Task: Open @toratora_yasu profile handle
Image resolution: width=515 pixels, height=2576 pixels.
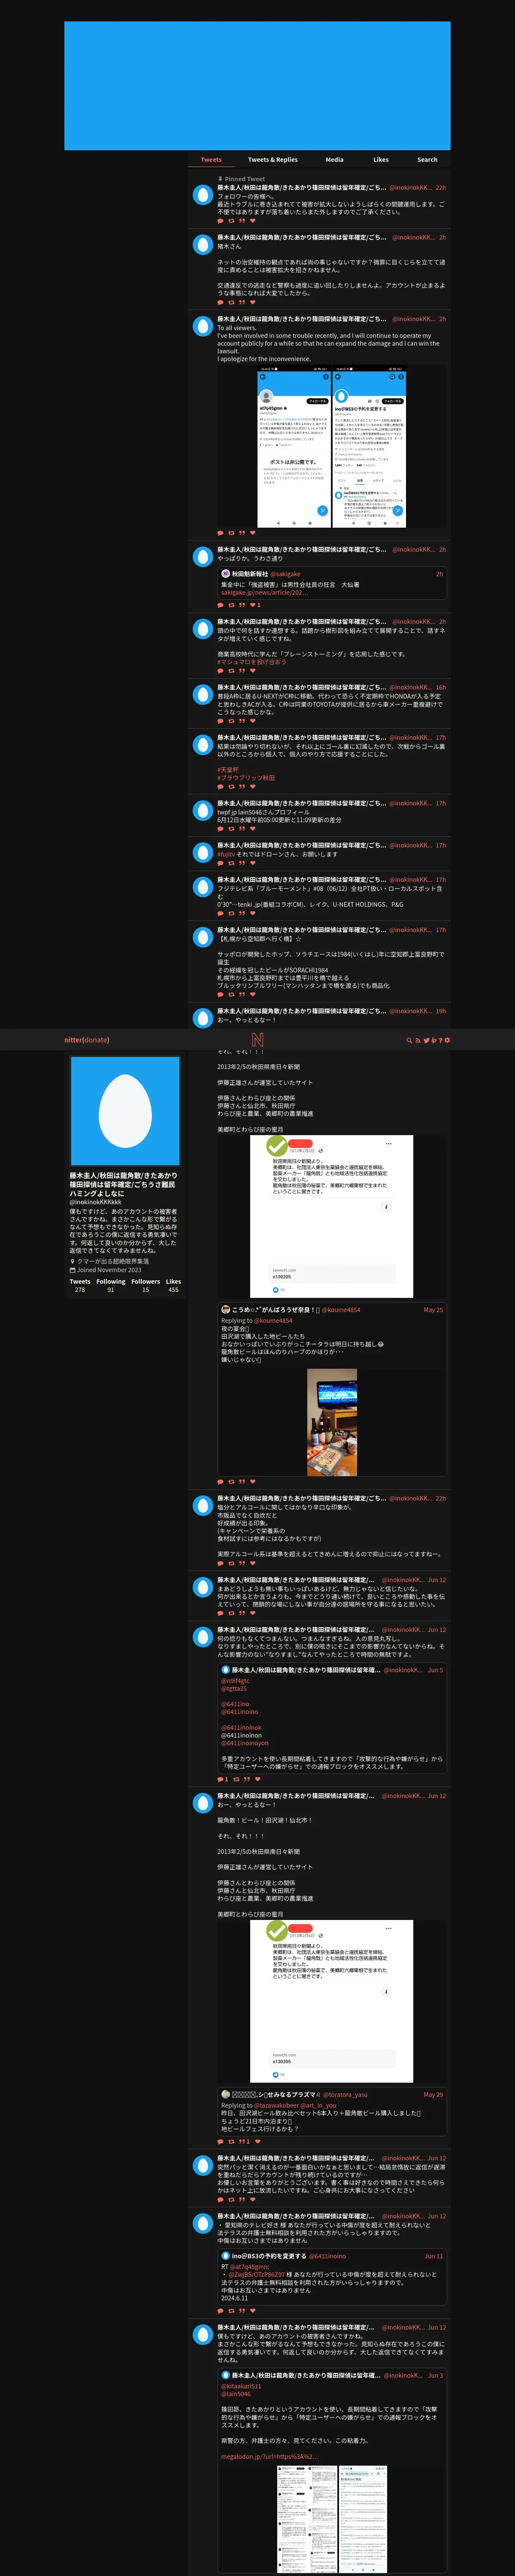Action: (345, 2095)
